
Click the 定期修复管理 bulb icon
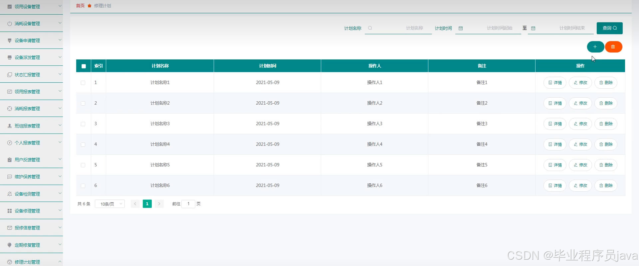coord(10,245)
